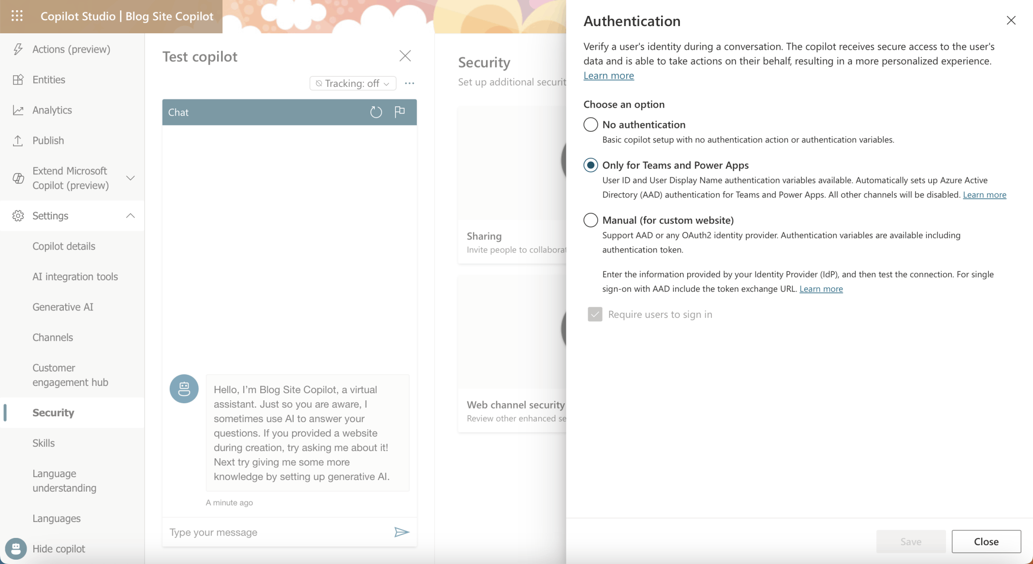
Task: Open Channels settings page
Action: (x=53, y=338)
